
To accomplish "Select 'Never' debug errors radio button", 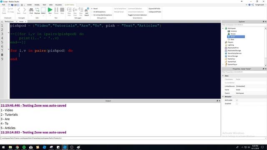I will (92, 8).
